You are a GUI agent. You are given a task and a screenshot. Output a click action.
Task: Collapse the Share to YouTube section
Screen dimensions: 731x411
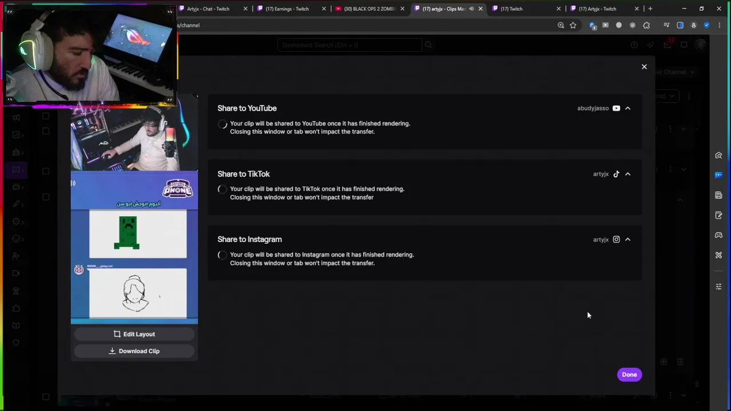pyautogui.click(x=628, y=108)
